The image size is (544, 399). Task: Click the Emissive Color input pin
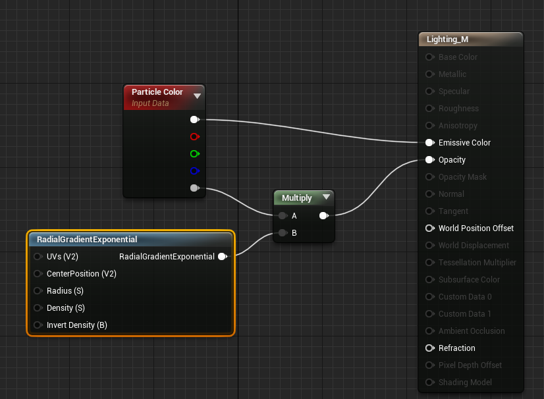tap(430, 143)
